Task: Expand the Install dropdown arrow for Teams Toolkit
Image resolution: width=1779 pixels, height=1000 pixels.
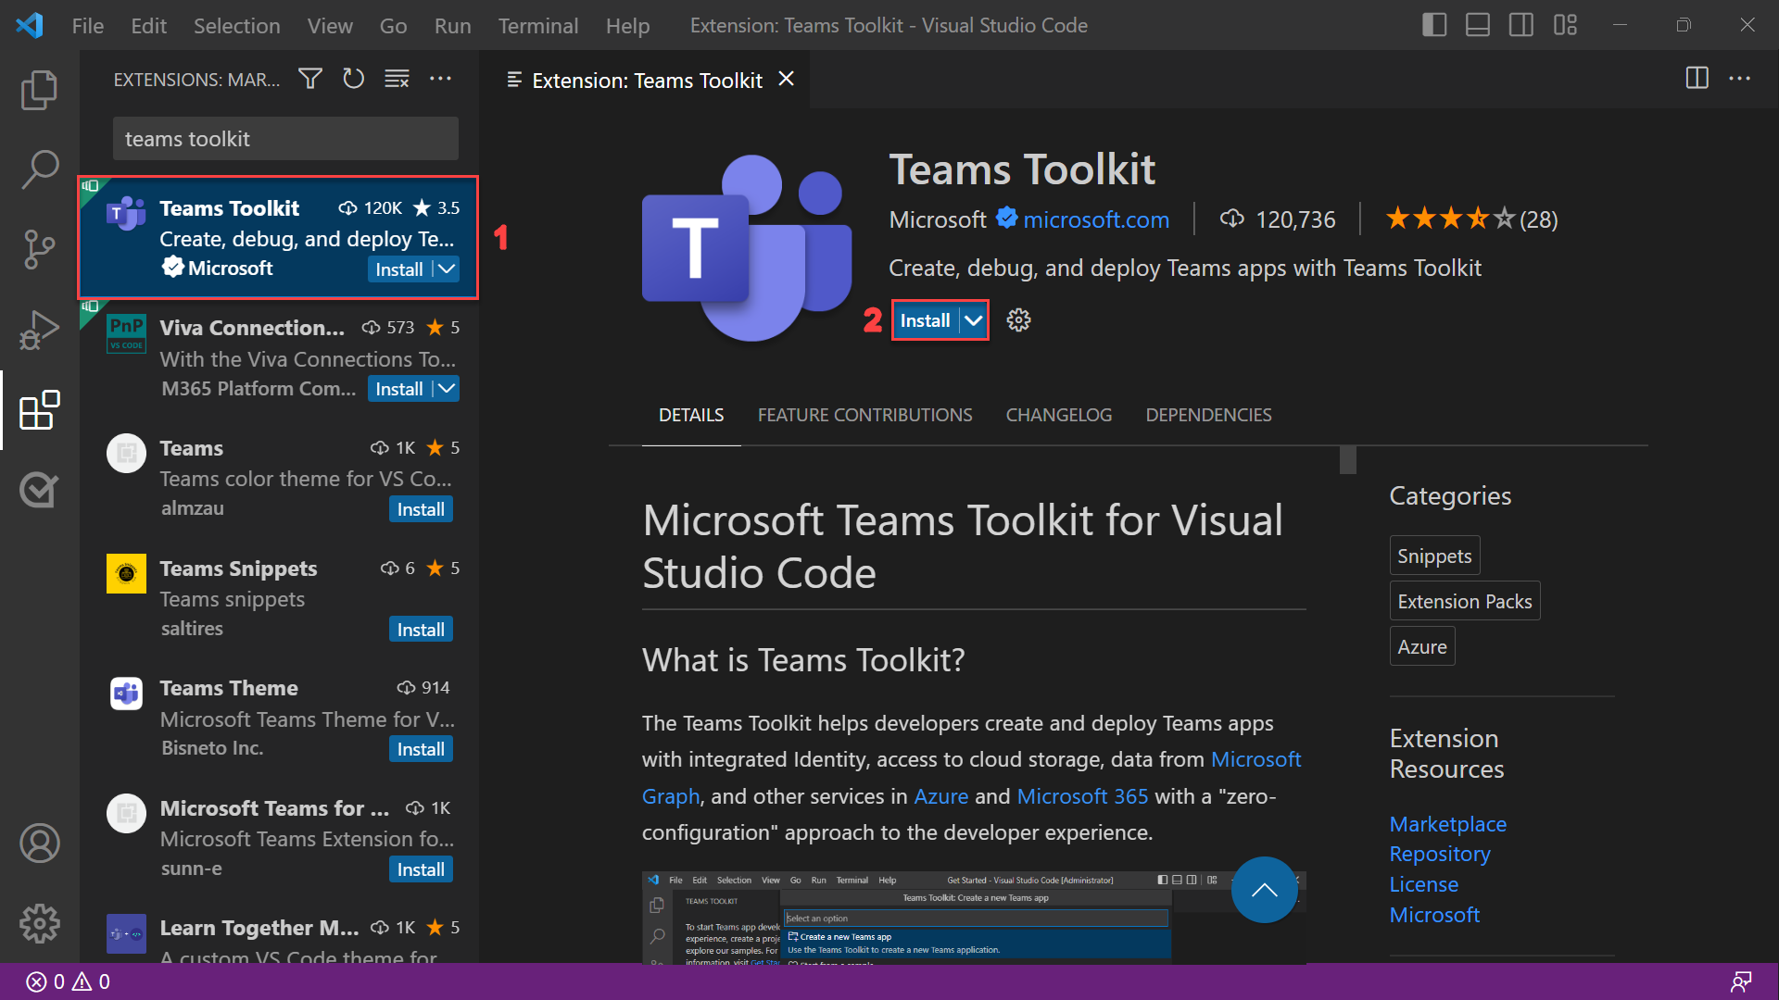Action: [x=973, y=319]
